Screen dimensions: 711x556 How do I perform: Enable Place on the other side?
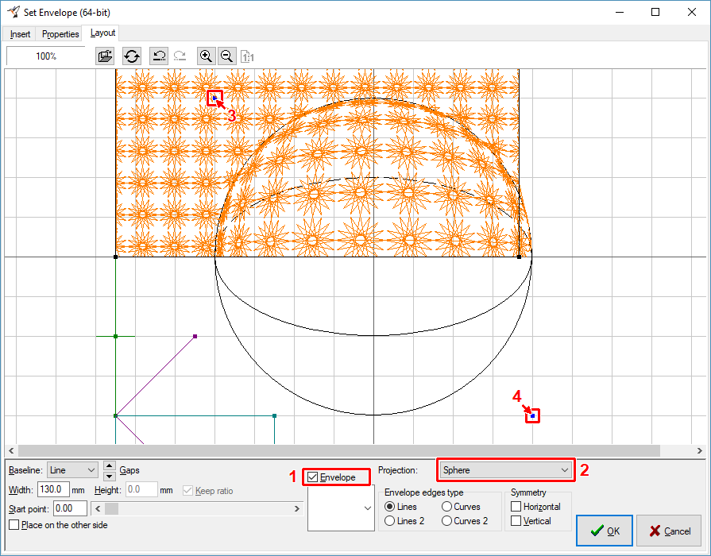pyautogui.click(x=13, y=525)
